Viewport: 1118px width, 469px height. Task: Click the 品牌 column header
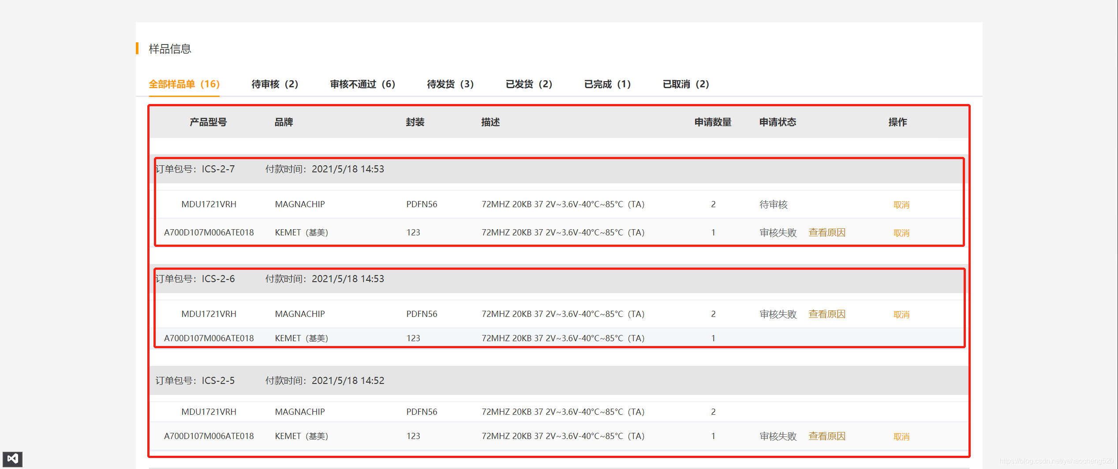[x=284, y=122]
